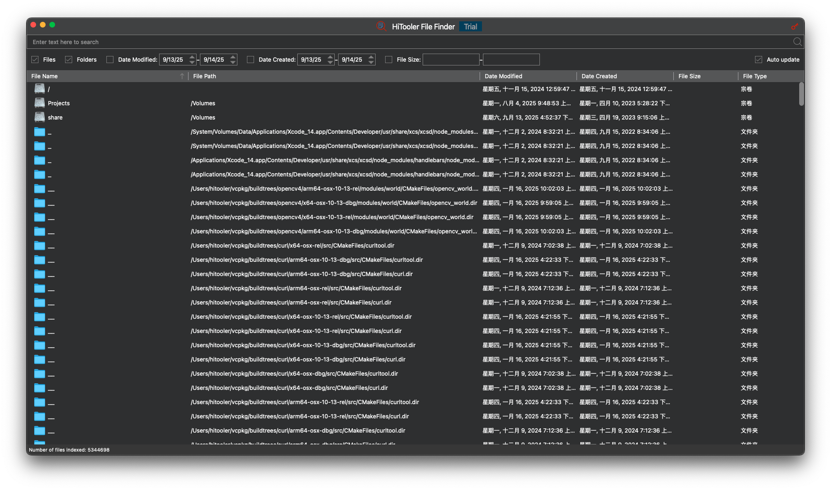Disable the Auto update checkbox
This screenshot has height=490, width=831.
tap(758, 59)
